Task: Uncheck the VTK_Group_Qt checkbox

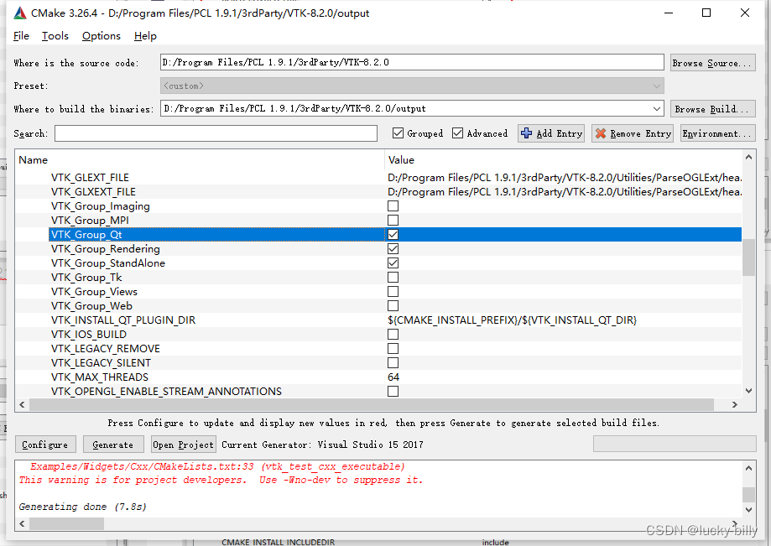Action: click(393, 235)
